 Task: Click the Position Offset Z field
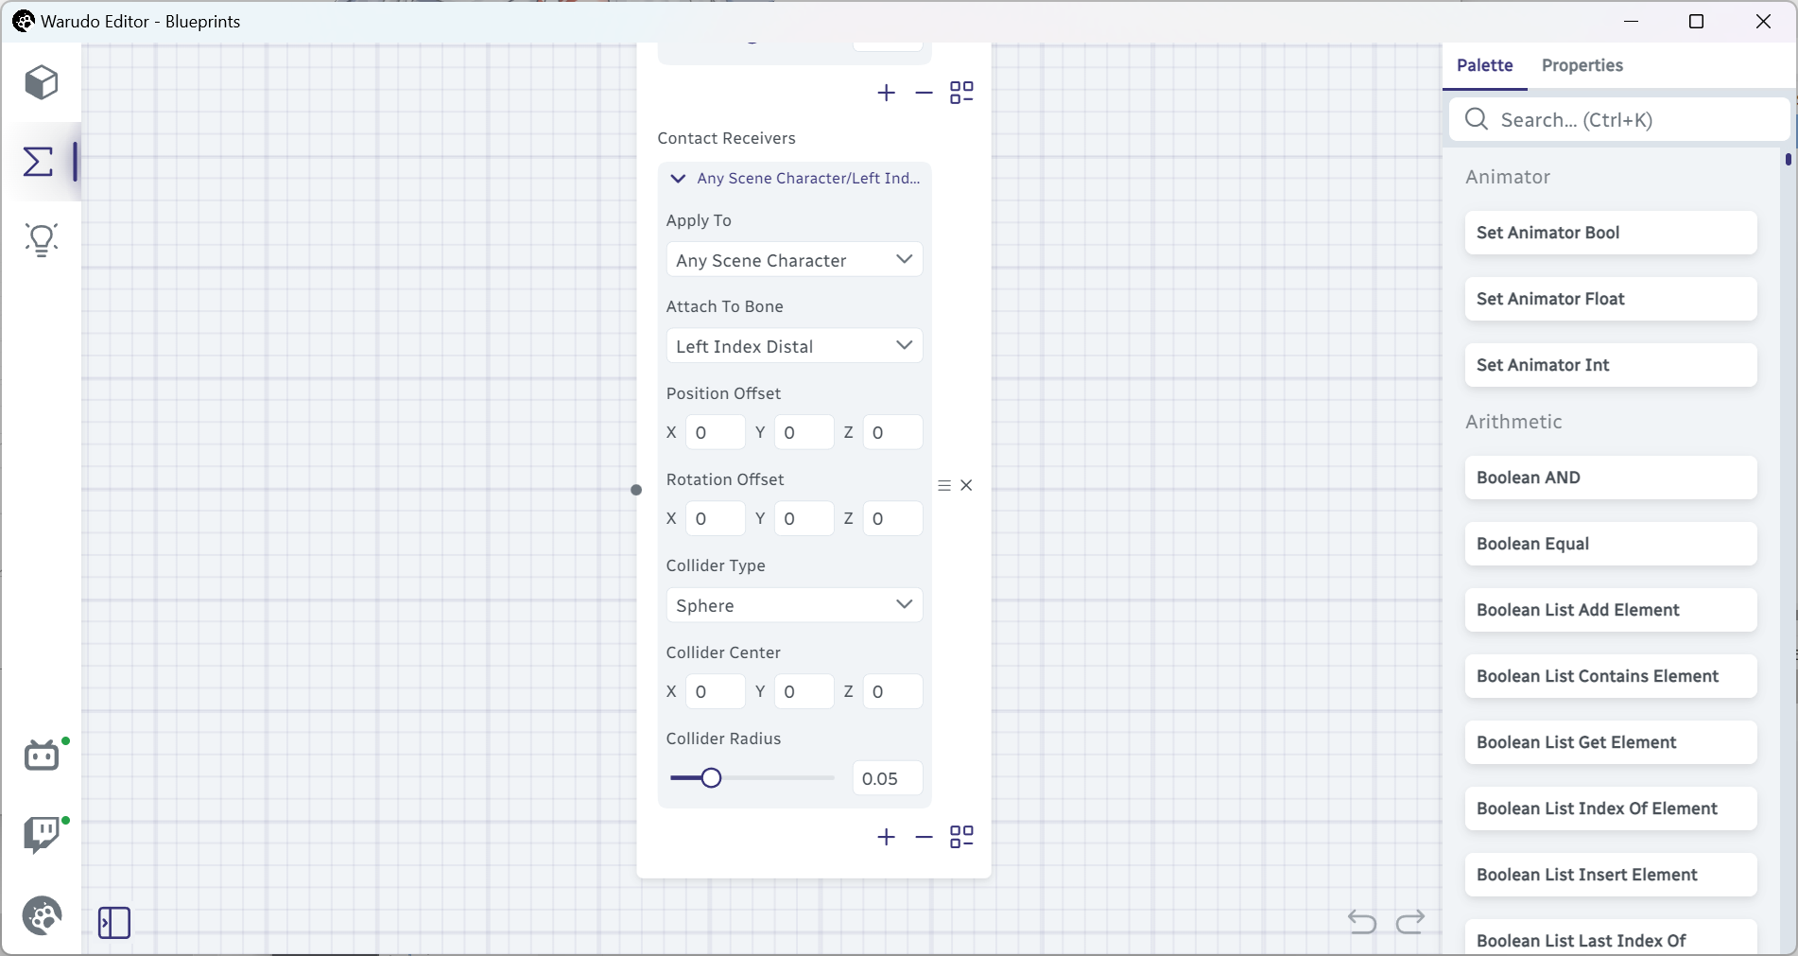pos(892,432)
